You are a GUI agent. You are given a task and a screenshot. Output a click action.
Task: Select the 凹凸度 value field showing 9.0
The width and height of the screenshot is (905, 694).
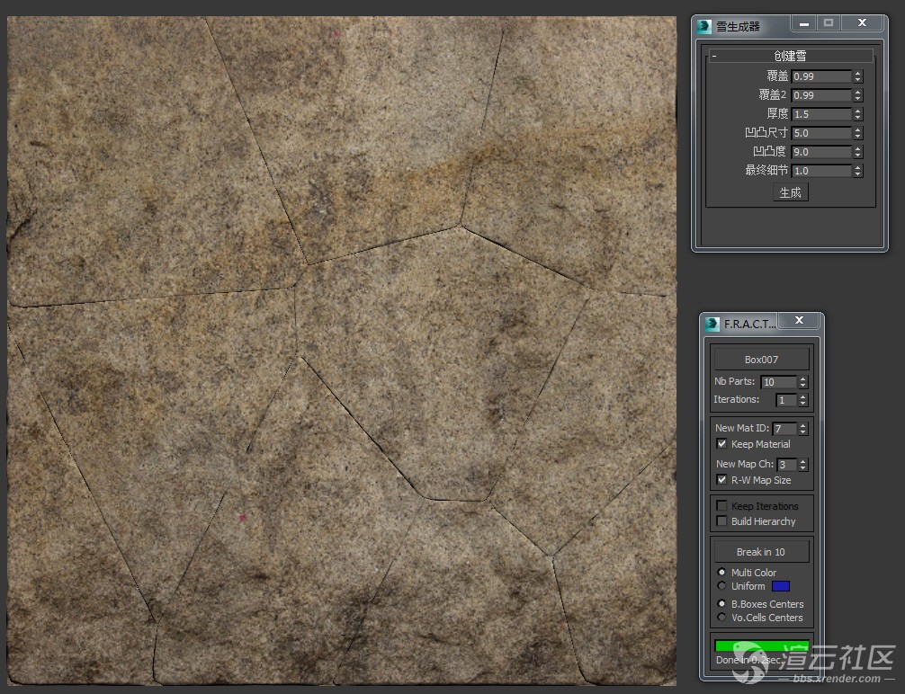[821, 152]
